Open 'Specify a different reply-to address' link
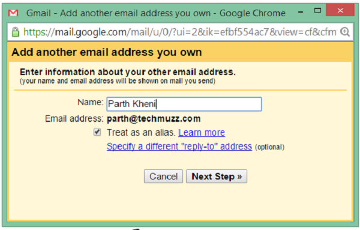This screenshot has height=230, width=360. coord(179,147)
